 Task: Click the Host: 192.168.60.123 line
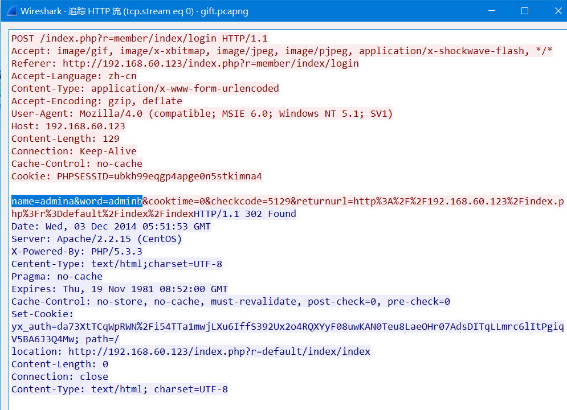click(x=68, y=126)
